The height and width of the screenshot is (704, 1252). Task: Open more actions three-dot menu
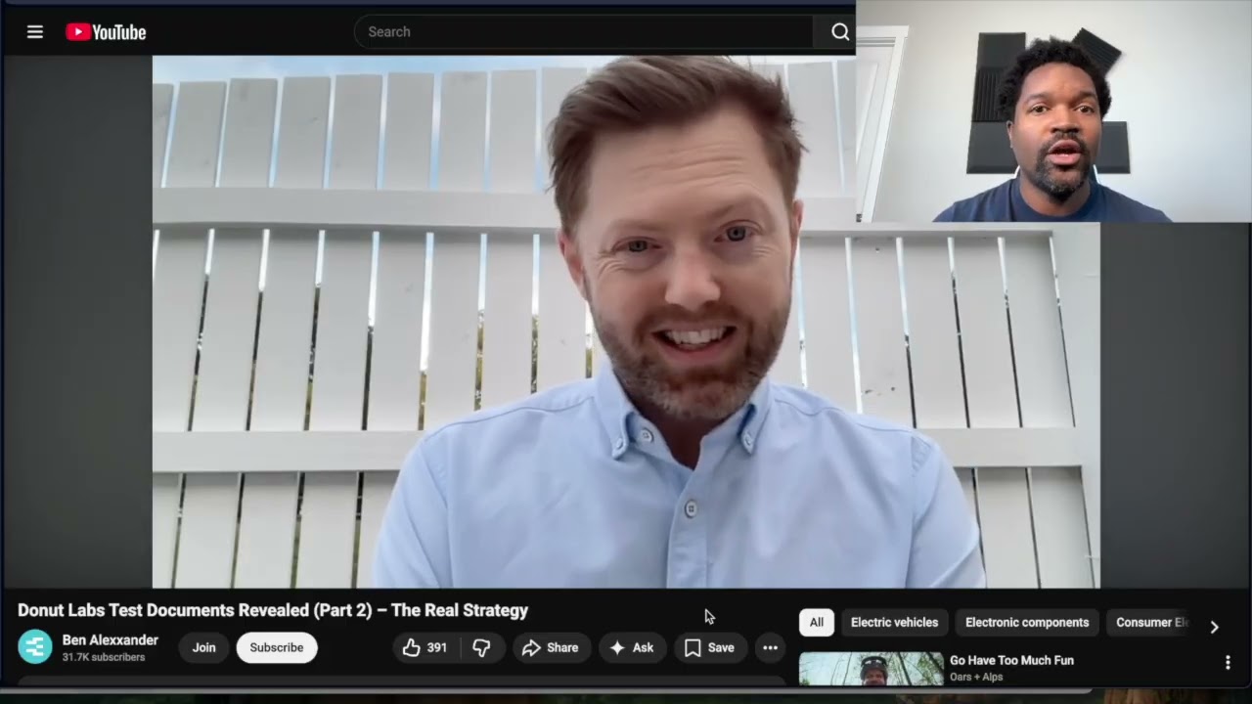[770, 647]
